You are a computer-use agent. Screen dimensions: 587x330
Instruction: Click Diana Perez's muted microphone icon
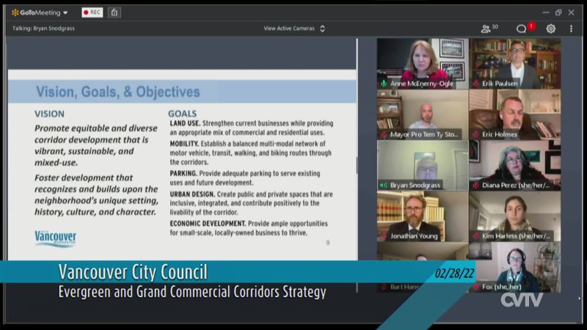pyautogui.click(x=475, y=186)
